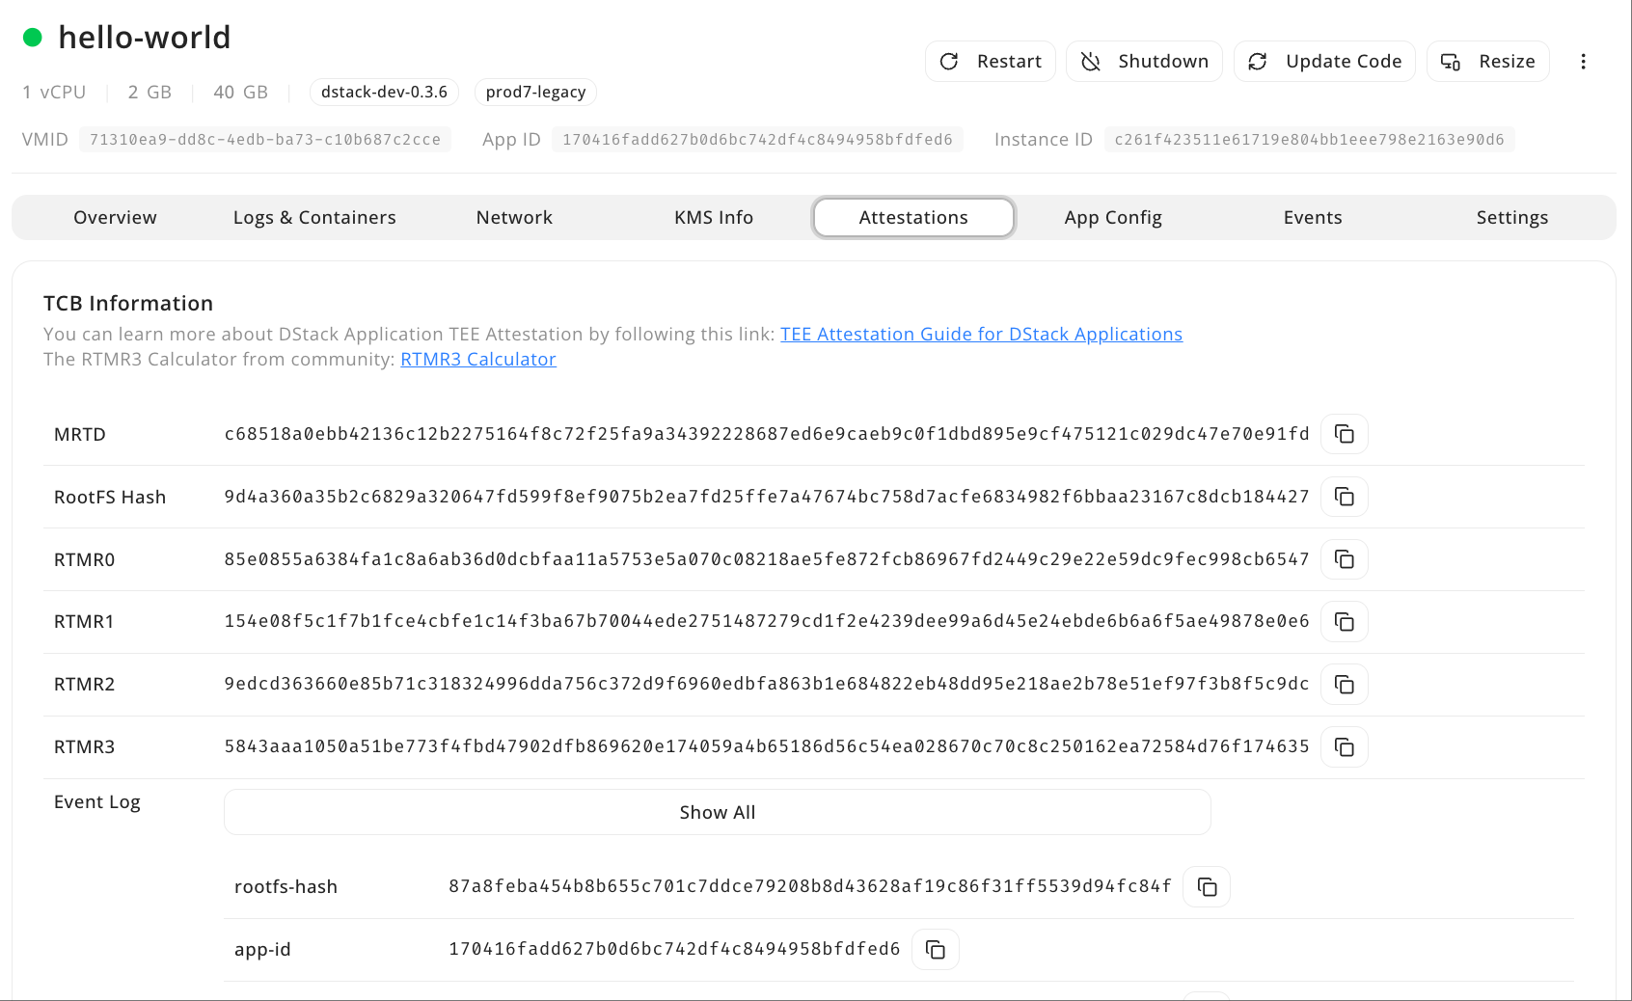
Task: Switch to the Logs & Containers tab
Action: click(x=313, y=217)
